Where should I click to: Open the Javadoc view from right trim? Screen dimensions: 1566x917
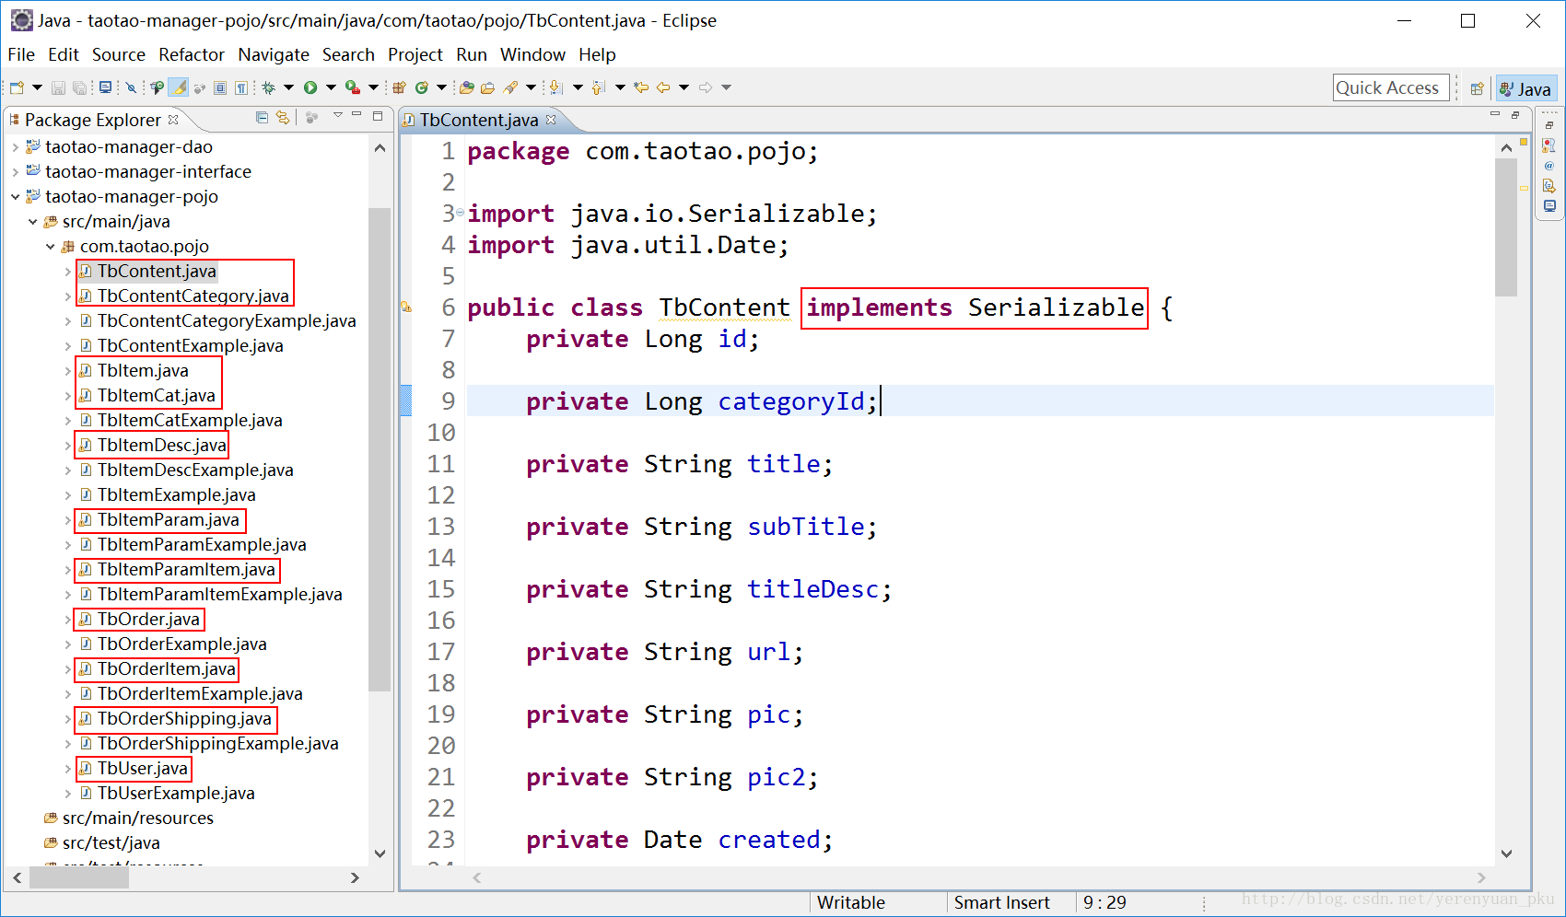[1548, 166]
